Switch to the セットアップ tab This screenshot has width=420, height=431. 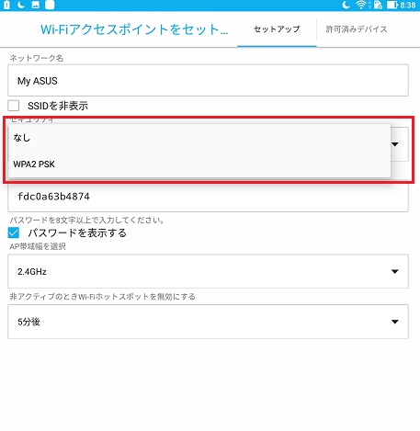coord(277,29)
